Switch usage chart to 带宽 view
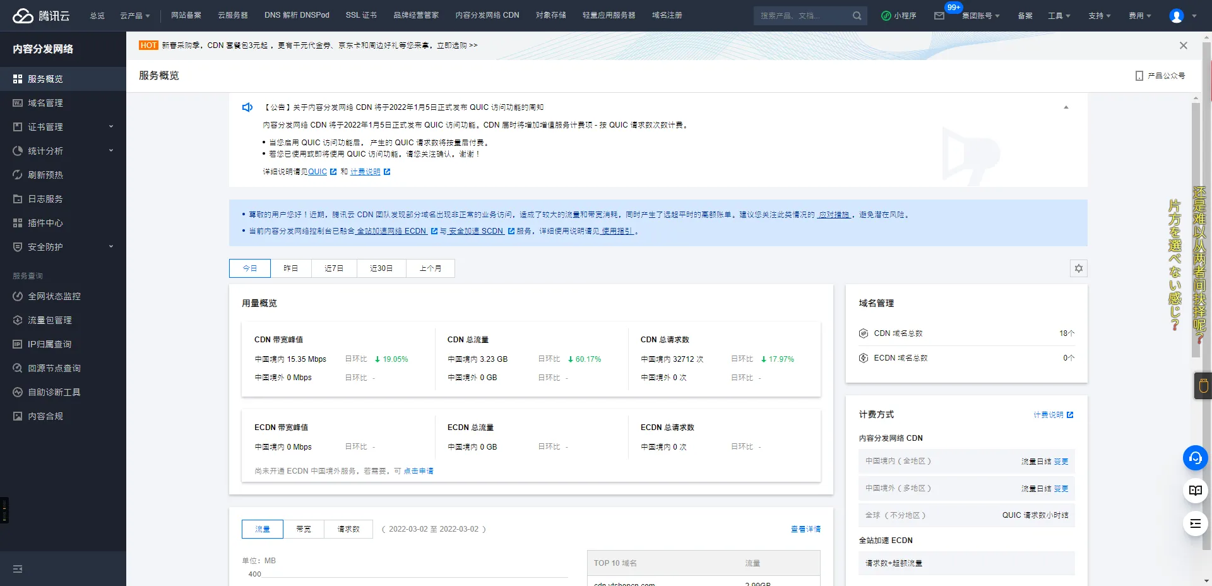 pos(303,529)
